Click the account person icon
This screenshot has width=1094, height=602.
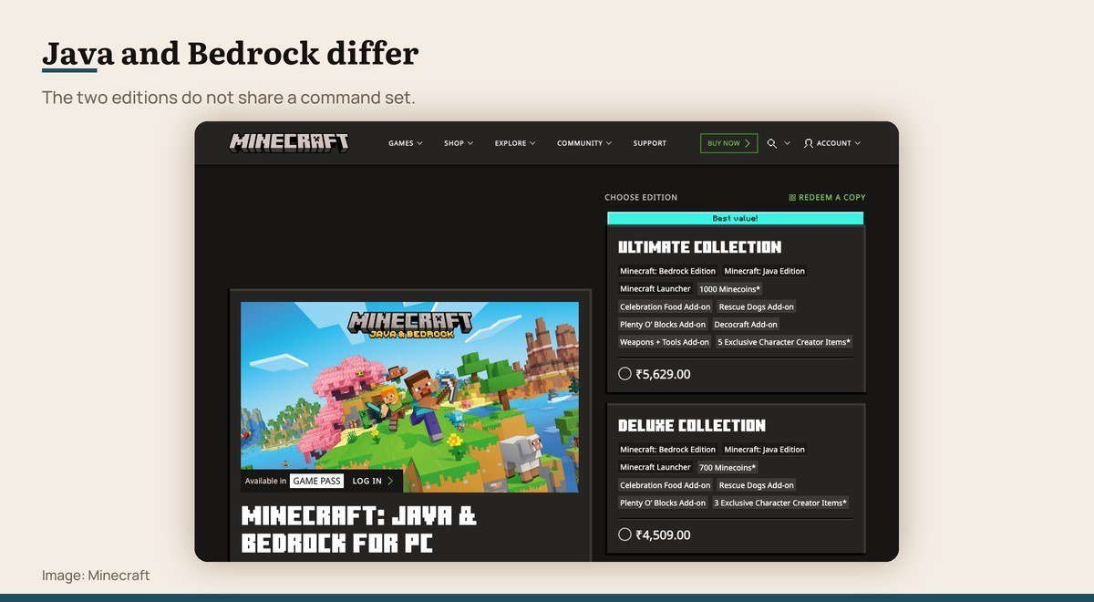[809, 143]
